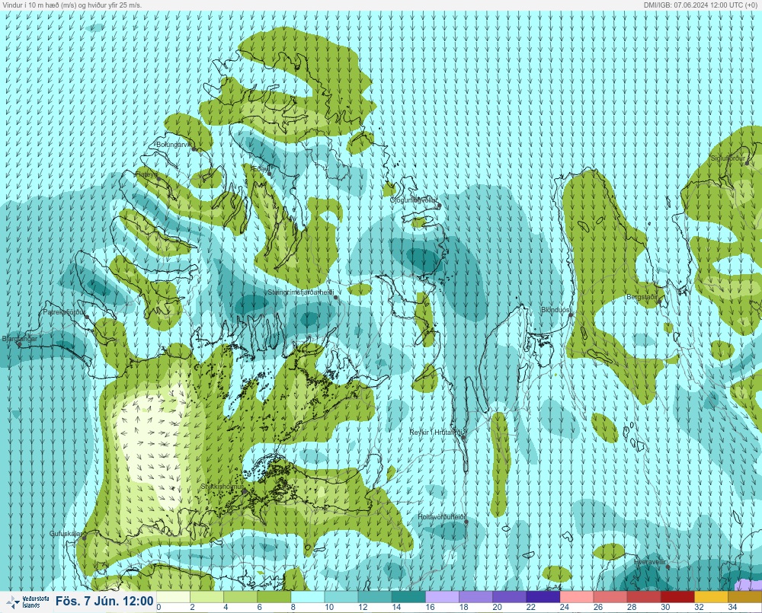The image size is (762, 613).
Task: Click the legend value 20
Action: tap(497, 607)
